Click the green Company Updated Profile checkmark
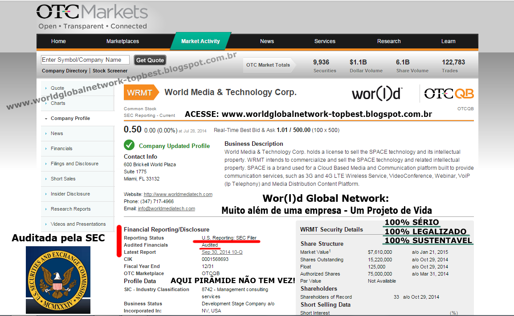Screen dimensions: 514x316 click(129, 145)
